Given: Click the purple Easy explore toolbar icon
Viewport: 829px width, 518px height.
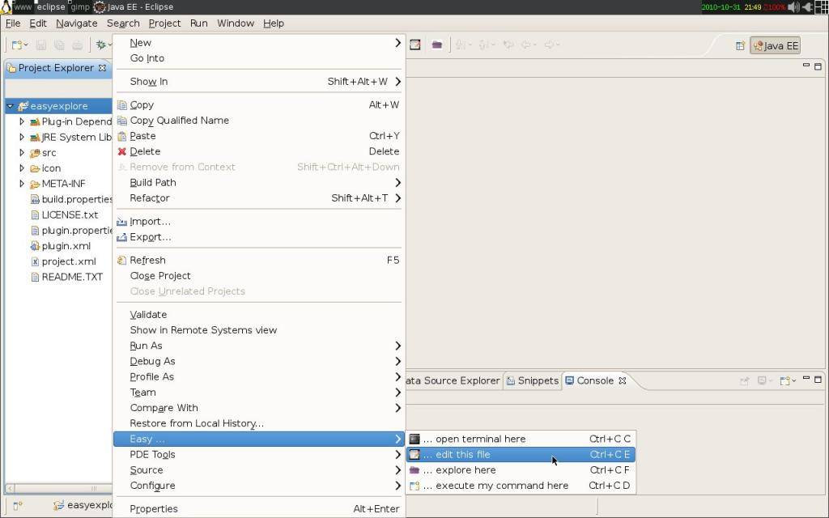Looking at the screenshot, I should click(x=436, y=45).
